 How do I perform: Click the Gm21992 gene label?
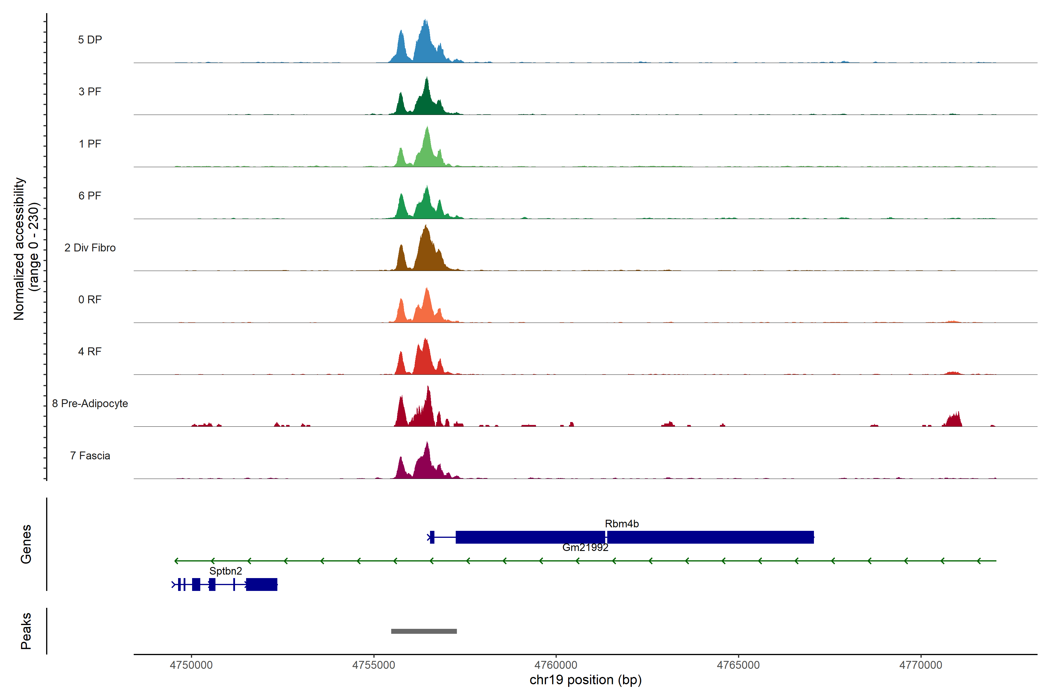click(585, 547)
